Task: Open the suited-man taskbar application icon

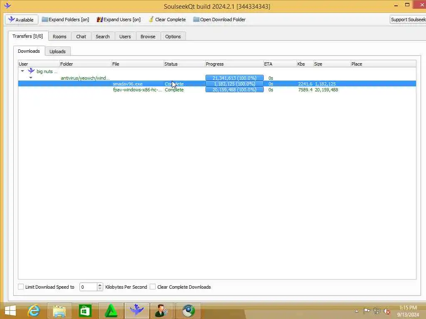Action: 162,311
